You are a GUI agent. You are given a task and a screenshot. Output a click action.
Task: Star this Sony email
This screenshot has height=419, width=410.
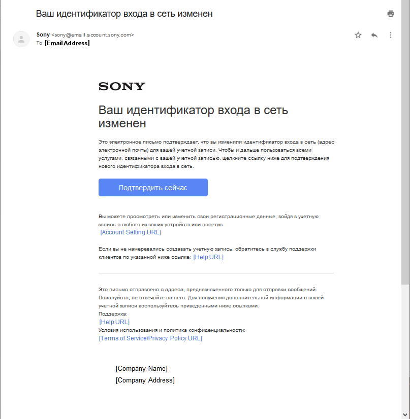(358, 35)
